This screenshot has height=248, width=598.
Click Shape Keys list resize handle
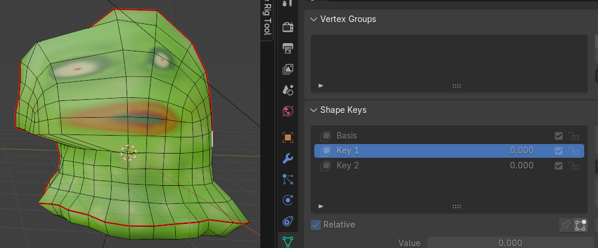(x=456, y=207)
